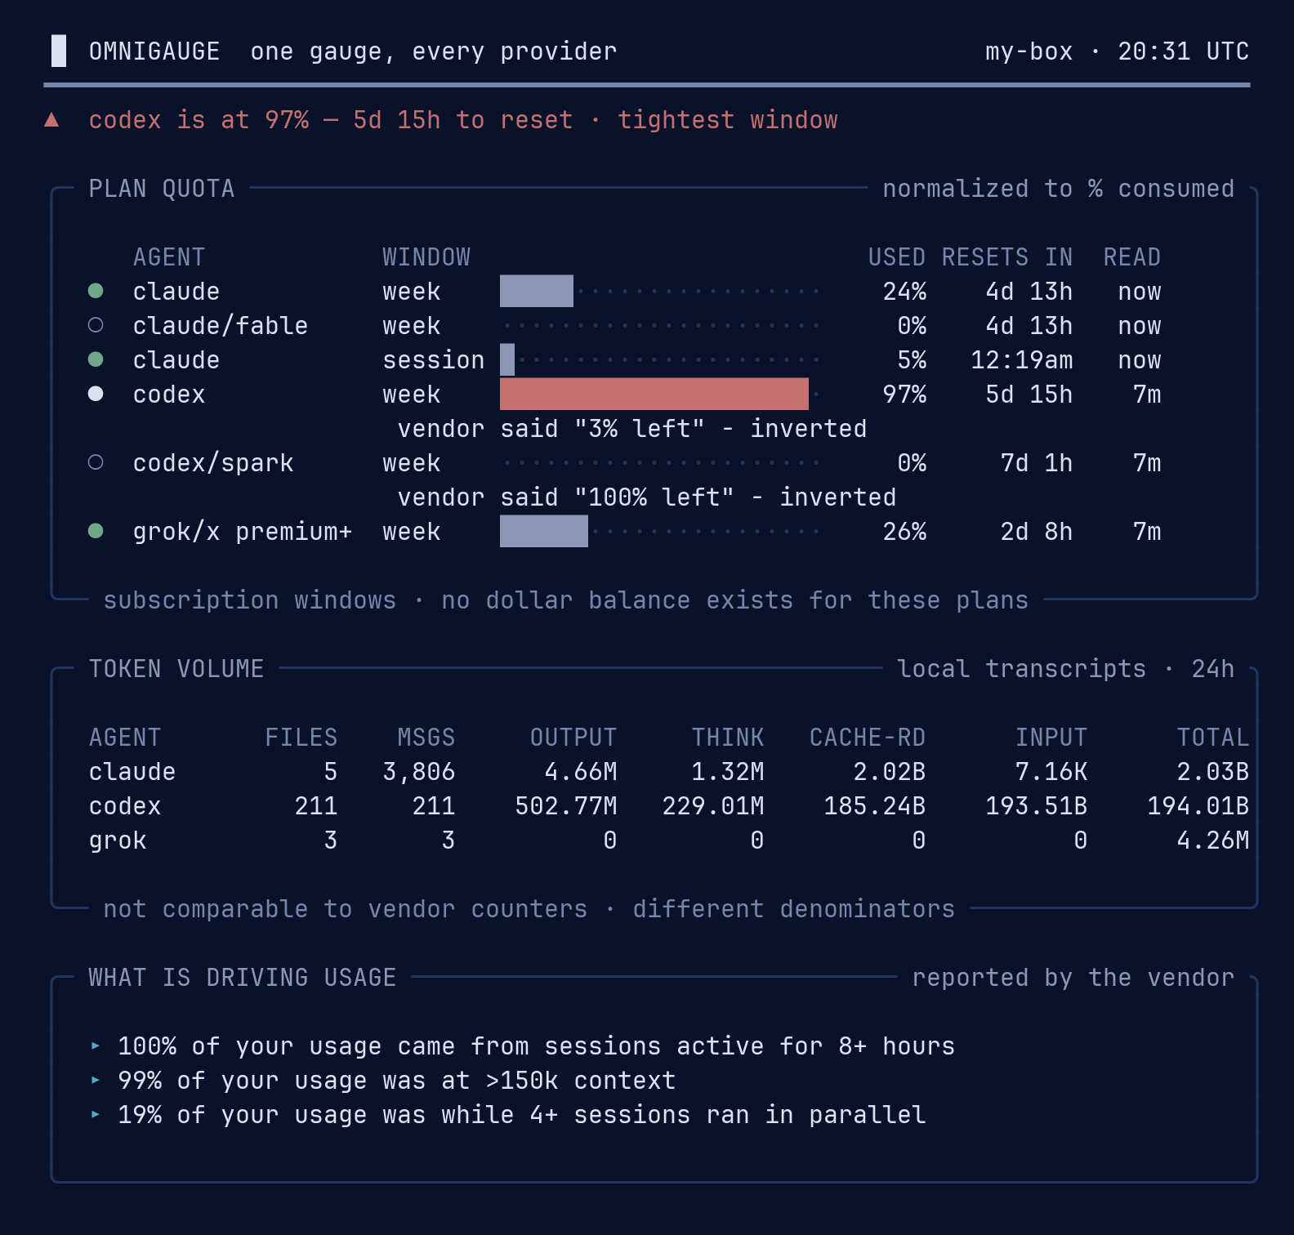
Task: Click the 97% used value for codex
Action: tap(904, 395)
